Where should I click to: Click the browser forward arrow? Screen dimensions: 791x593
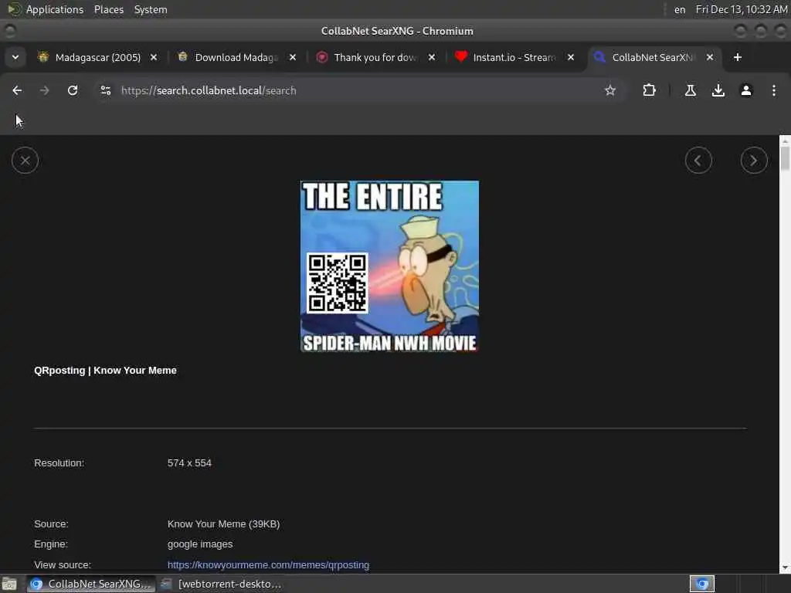tap(44, 90)
